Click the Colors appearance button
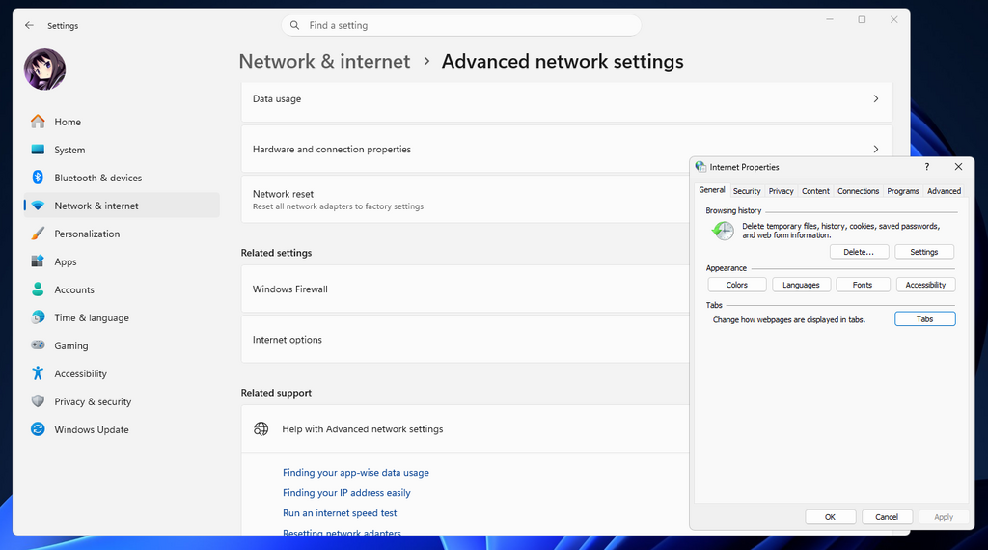 click(x=737, y=285)
